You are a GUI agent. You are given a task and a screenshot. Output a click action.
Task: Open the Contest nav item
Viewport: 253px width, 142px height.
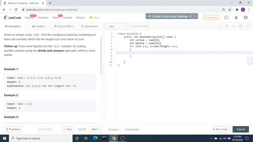point(68,17)
